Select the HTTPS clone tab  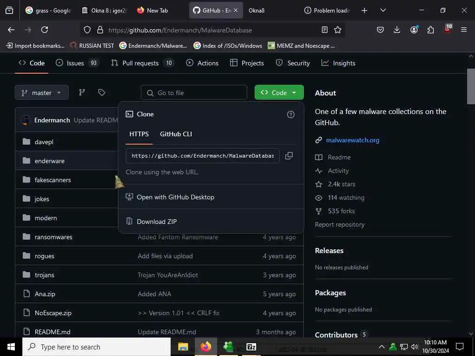click(x=139, y=134)
